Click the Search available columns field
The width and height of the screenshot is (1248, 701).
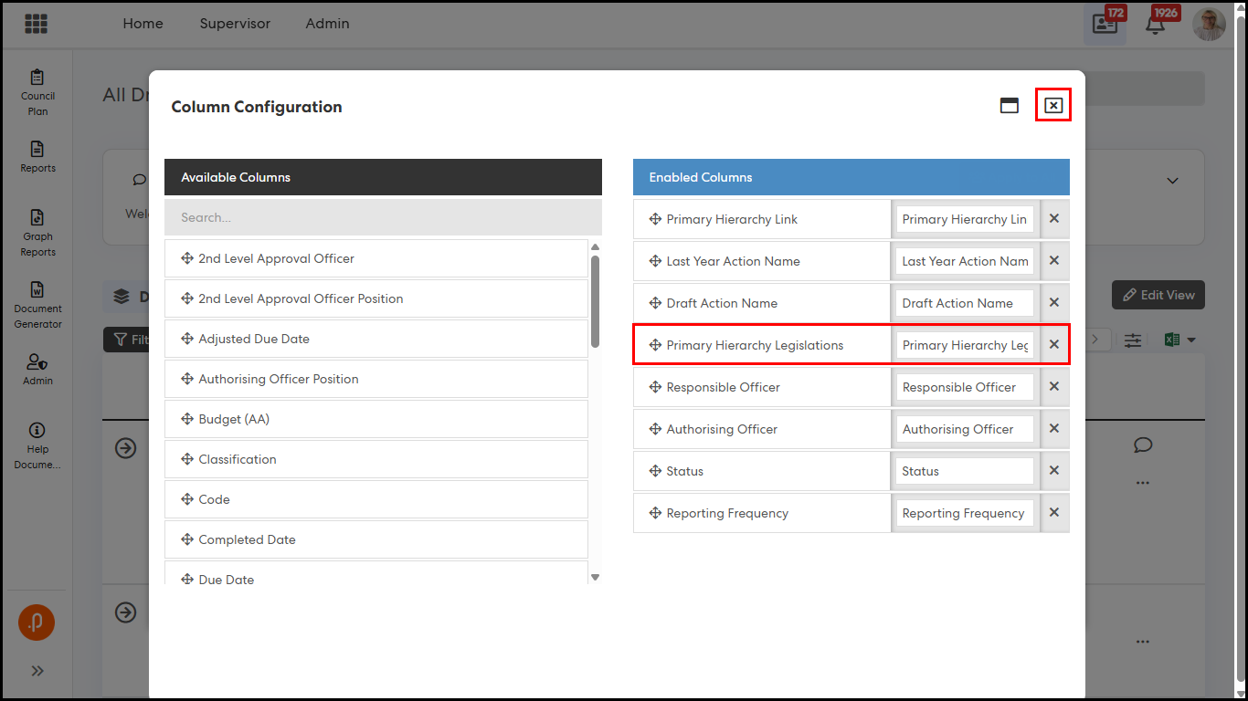pyautogui.click(x=382, y=218)
